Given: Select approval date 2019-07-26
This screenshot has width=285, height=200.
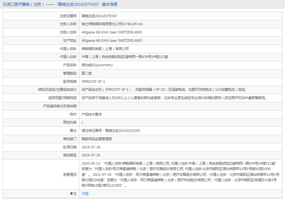Looking at the screenshot, I should (91, 147).
